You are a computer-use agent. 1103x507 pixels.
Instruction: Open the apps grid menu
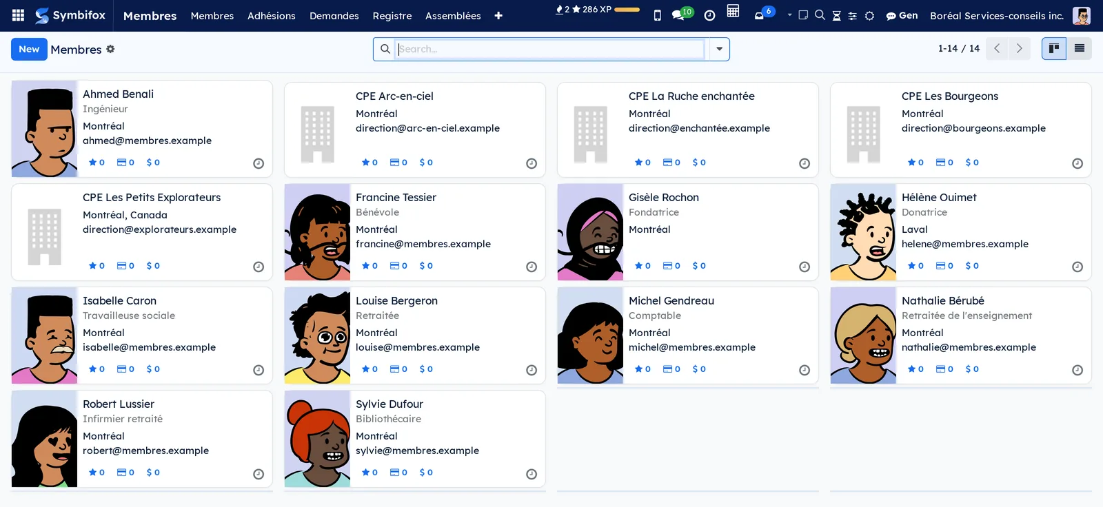(x=19, y=15)
